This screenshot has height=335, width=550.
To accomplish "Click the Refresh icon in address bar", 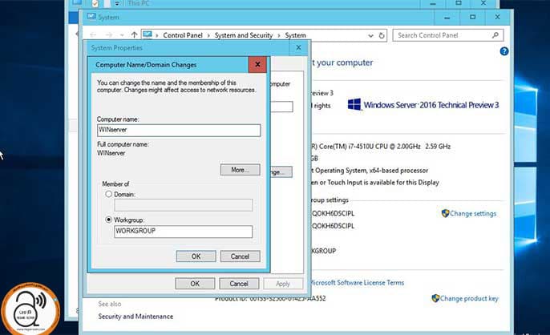I will pyautogui.click(x=382, y=35).
